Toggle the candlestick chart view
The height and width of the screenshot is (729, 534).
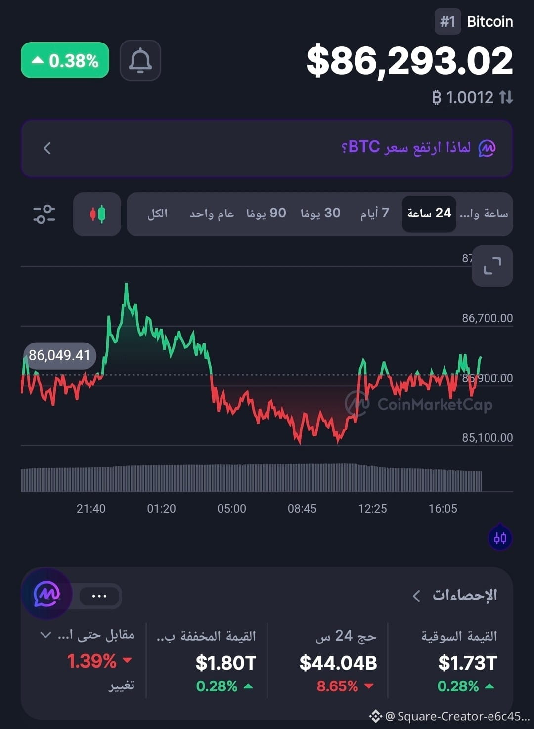coord(97,214)
